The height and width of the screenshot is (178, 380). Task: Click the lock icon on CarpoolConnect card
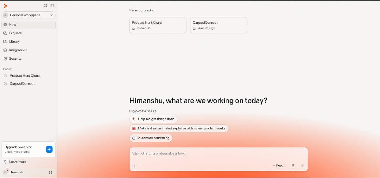click(194, 28)
